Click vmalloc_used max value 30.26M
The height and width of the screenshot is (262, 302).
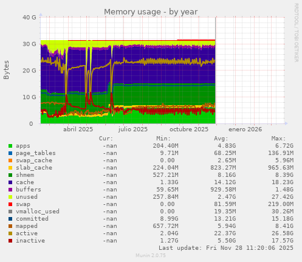(x=283, y=212)
